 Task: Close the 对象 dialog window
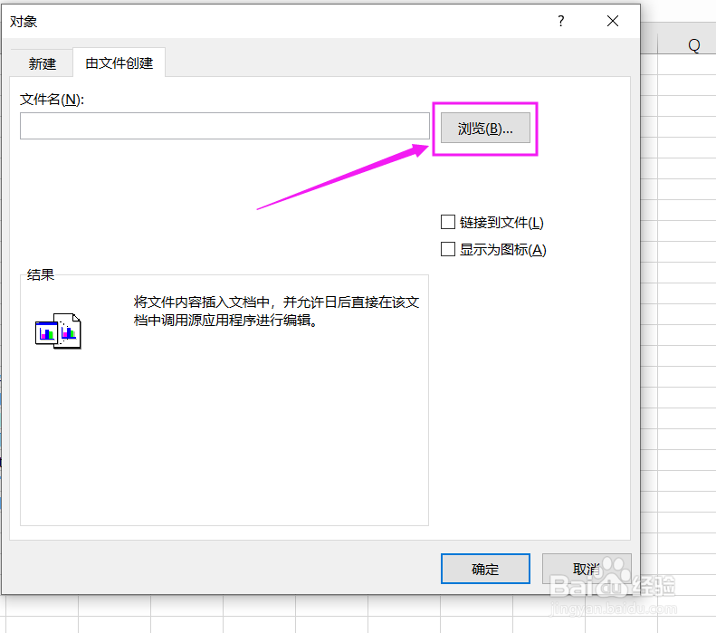click(x=613, y=21)
